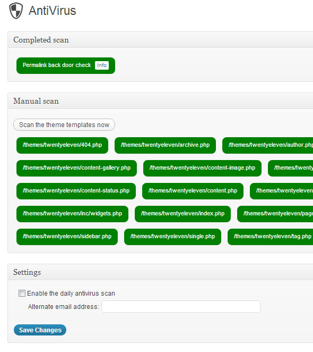Select the index.php theme file entry
Screen dimensions: 313x352
tap(182, 214)
